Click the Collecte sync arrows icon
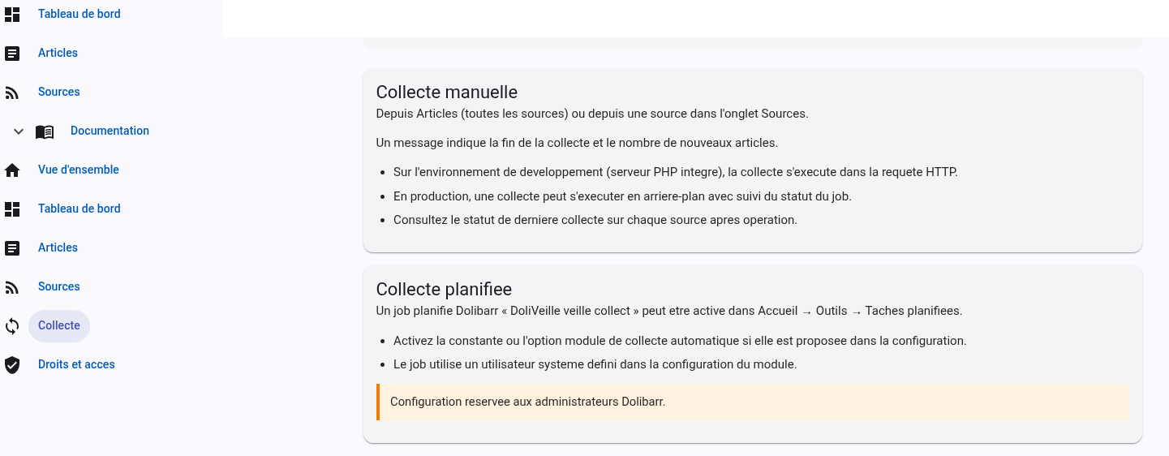The height and width of the screenshot is (456, 1169). [12, 326]
